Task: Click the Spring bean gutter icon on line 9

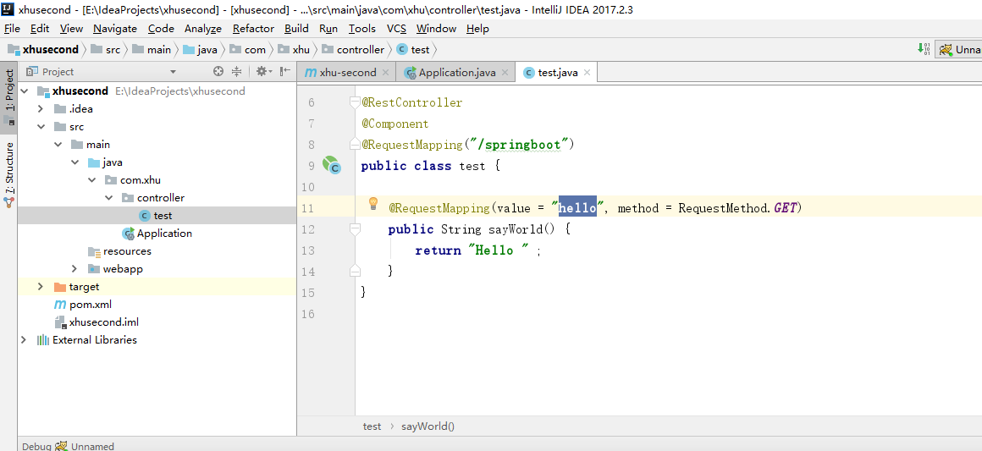Action: pos(331,165)
